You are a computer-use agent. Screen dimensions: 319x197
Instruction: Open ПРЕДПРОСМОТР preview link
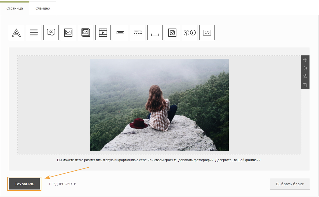63,184
